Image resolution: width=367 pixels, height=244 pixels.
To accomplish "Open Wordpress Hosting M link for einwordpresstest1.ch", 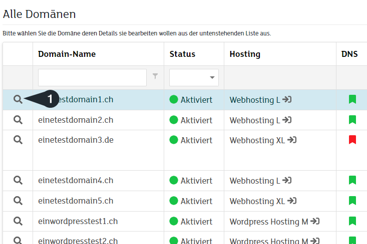I will coord(269,222).
